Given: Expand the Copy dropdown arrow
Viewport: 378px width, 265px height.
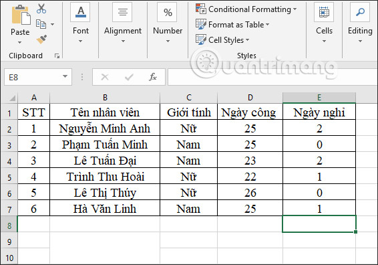Looking at the screenshot, I should point(53,24).
